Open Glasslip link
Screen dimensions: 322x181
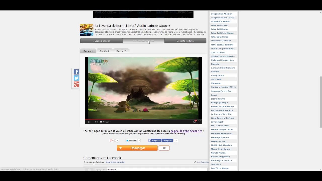(x=215, y=64)
